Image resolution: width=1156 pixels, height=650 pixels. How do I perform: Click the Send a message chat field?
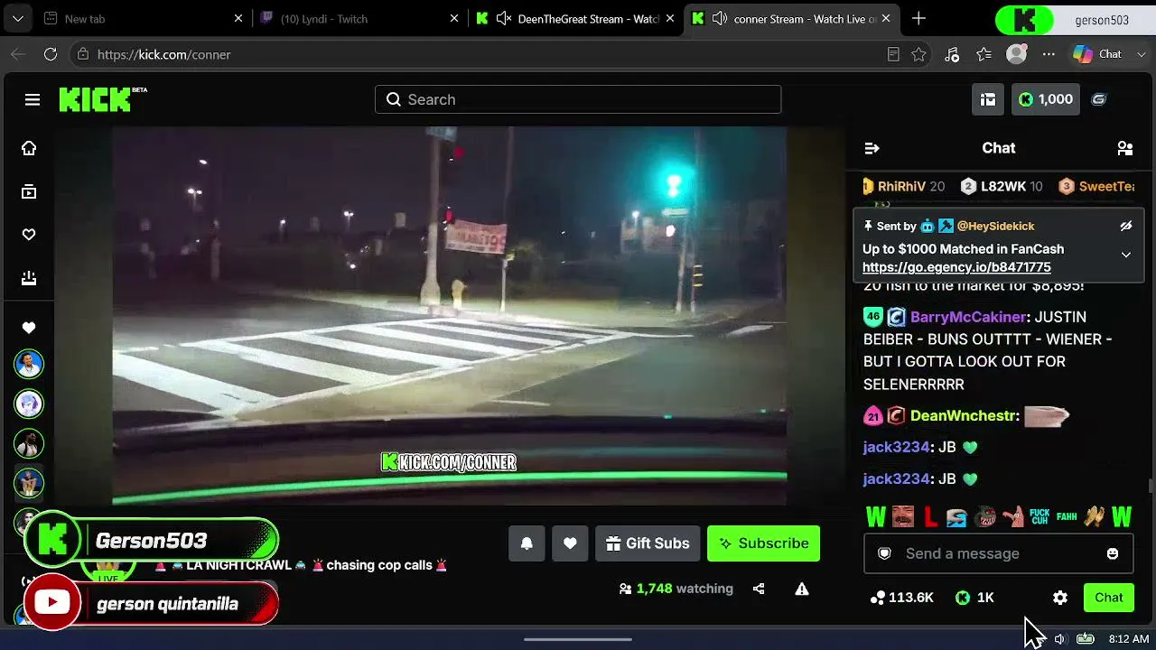998,553
